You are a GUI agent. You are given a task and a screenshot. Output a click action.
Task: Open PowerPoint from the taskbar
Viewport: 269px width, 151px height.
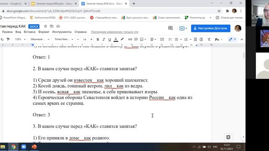(x=34, y=147)
